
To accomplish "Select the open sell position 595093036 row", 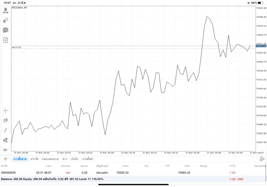I will coord(125,172).
